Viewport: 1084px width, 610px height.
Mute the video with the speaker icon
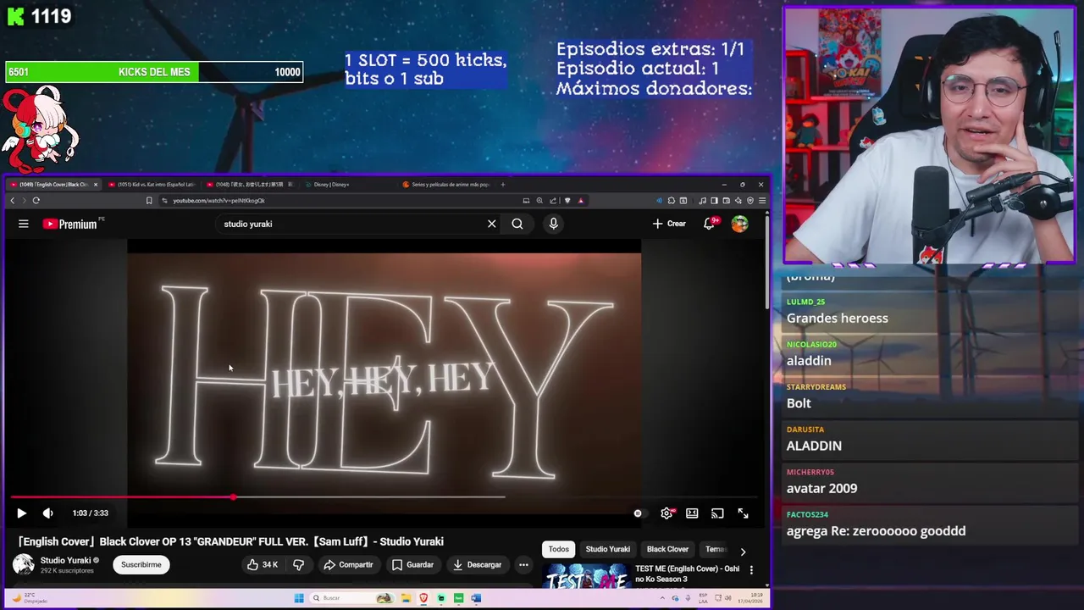point(47,513)
